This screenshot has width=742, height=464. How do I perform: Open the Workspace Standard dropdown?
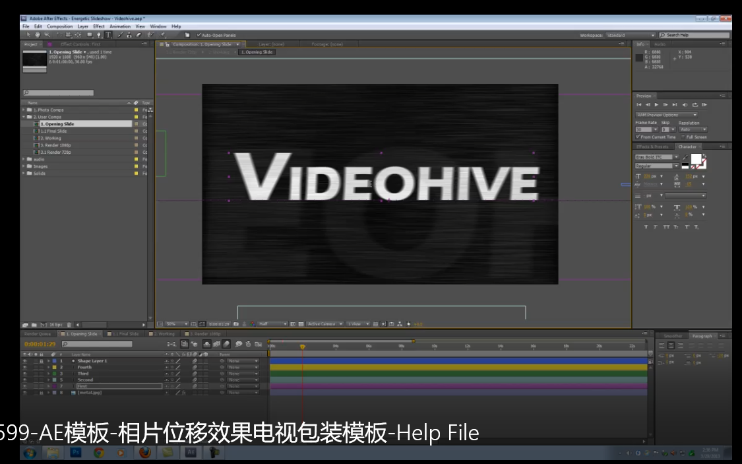coord(631,35)
